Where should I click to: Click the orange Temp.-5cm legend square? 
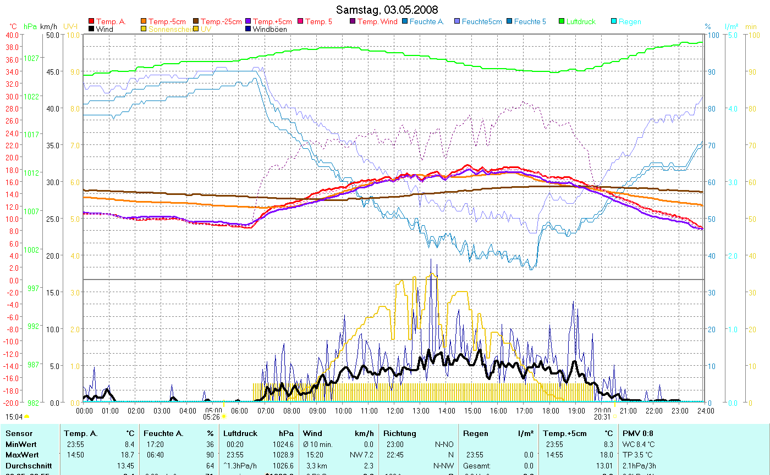144,22
